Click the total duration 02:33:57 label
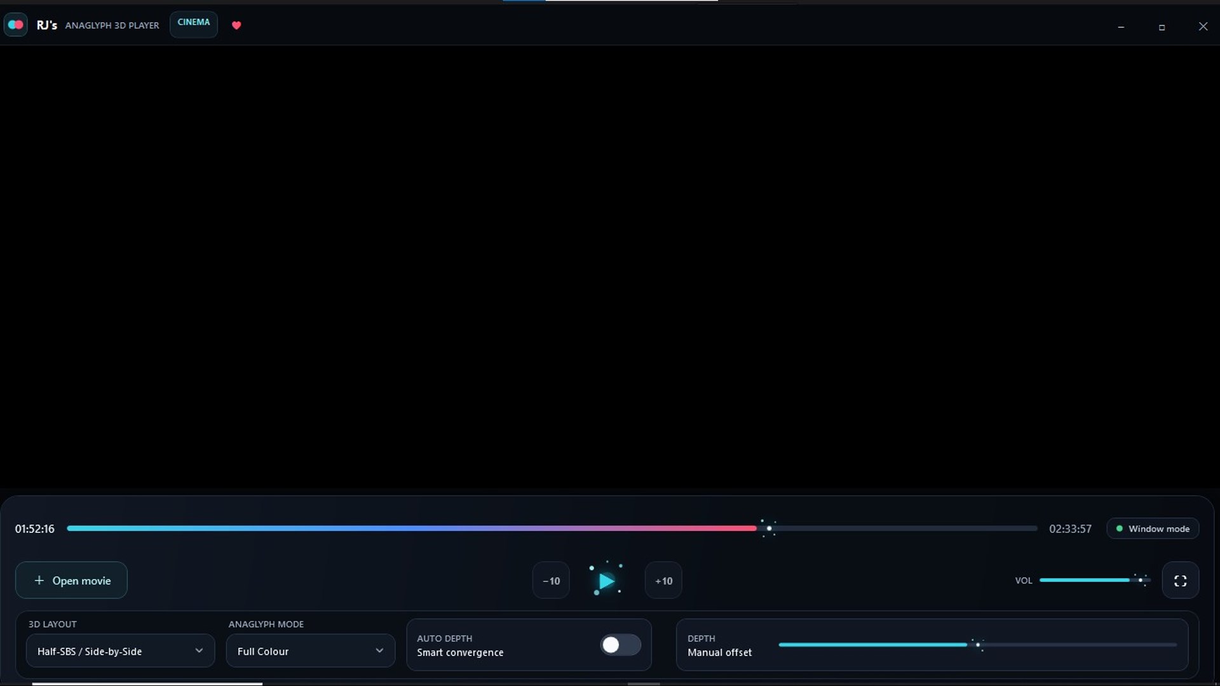The height and width of the screenshot is (686, 1220). (1070, 529)
